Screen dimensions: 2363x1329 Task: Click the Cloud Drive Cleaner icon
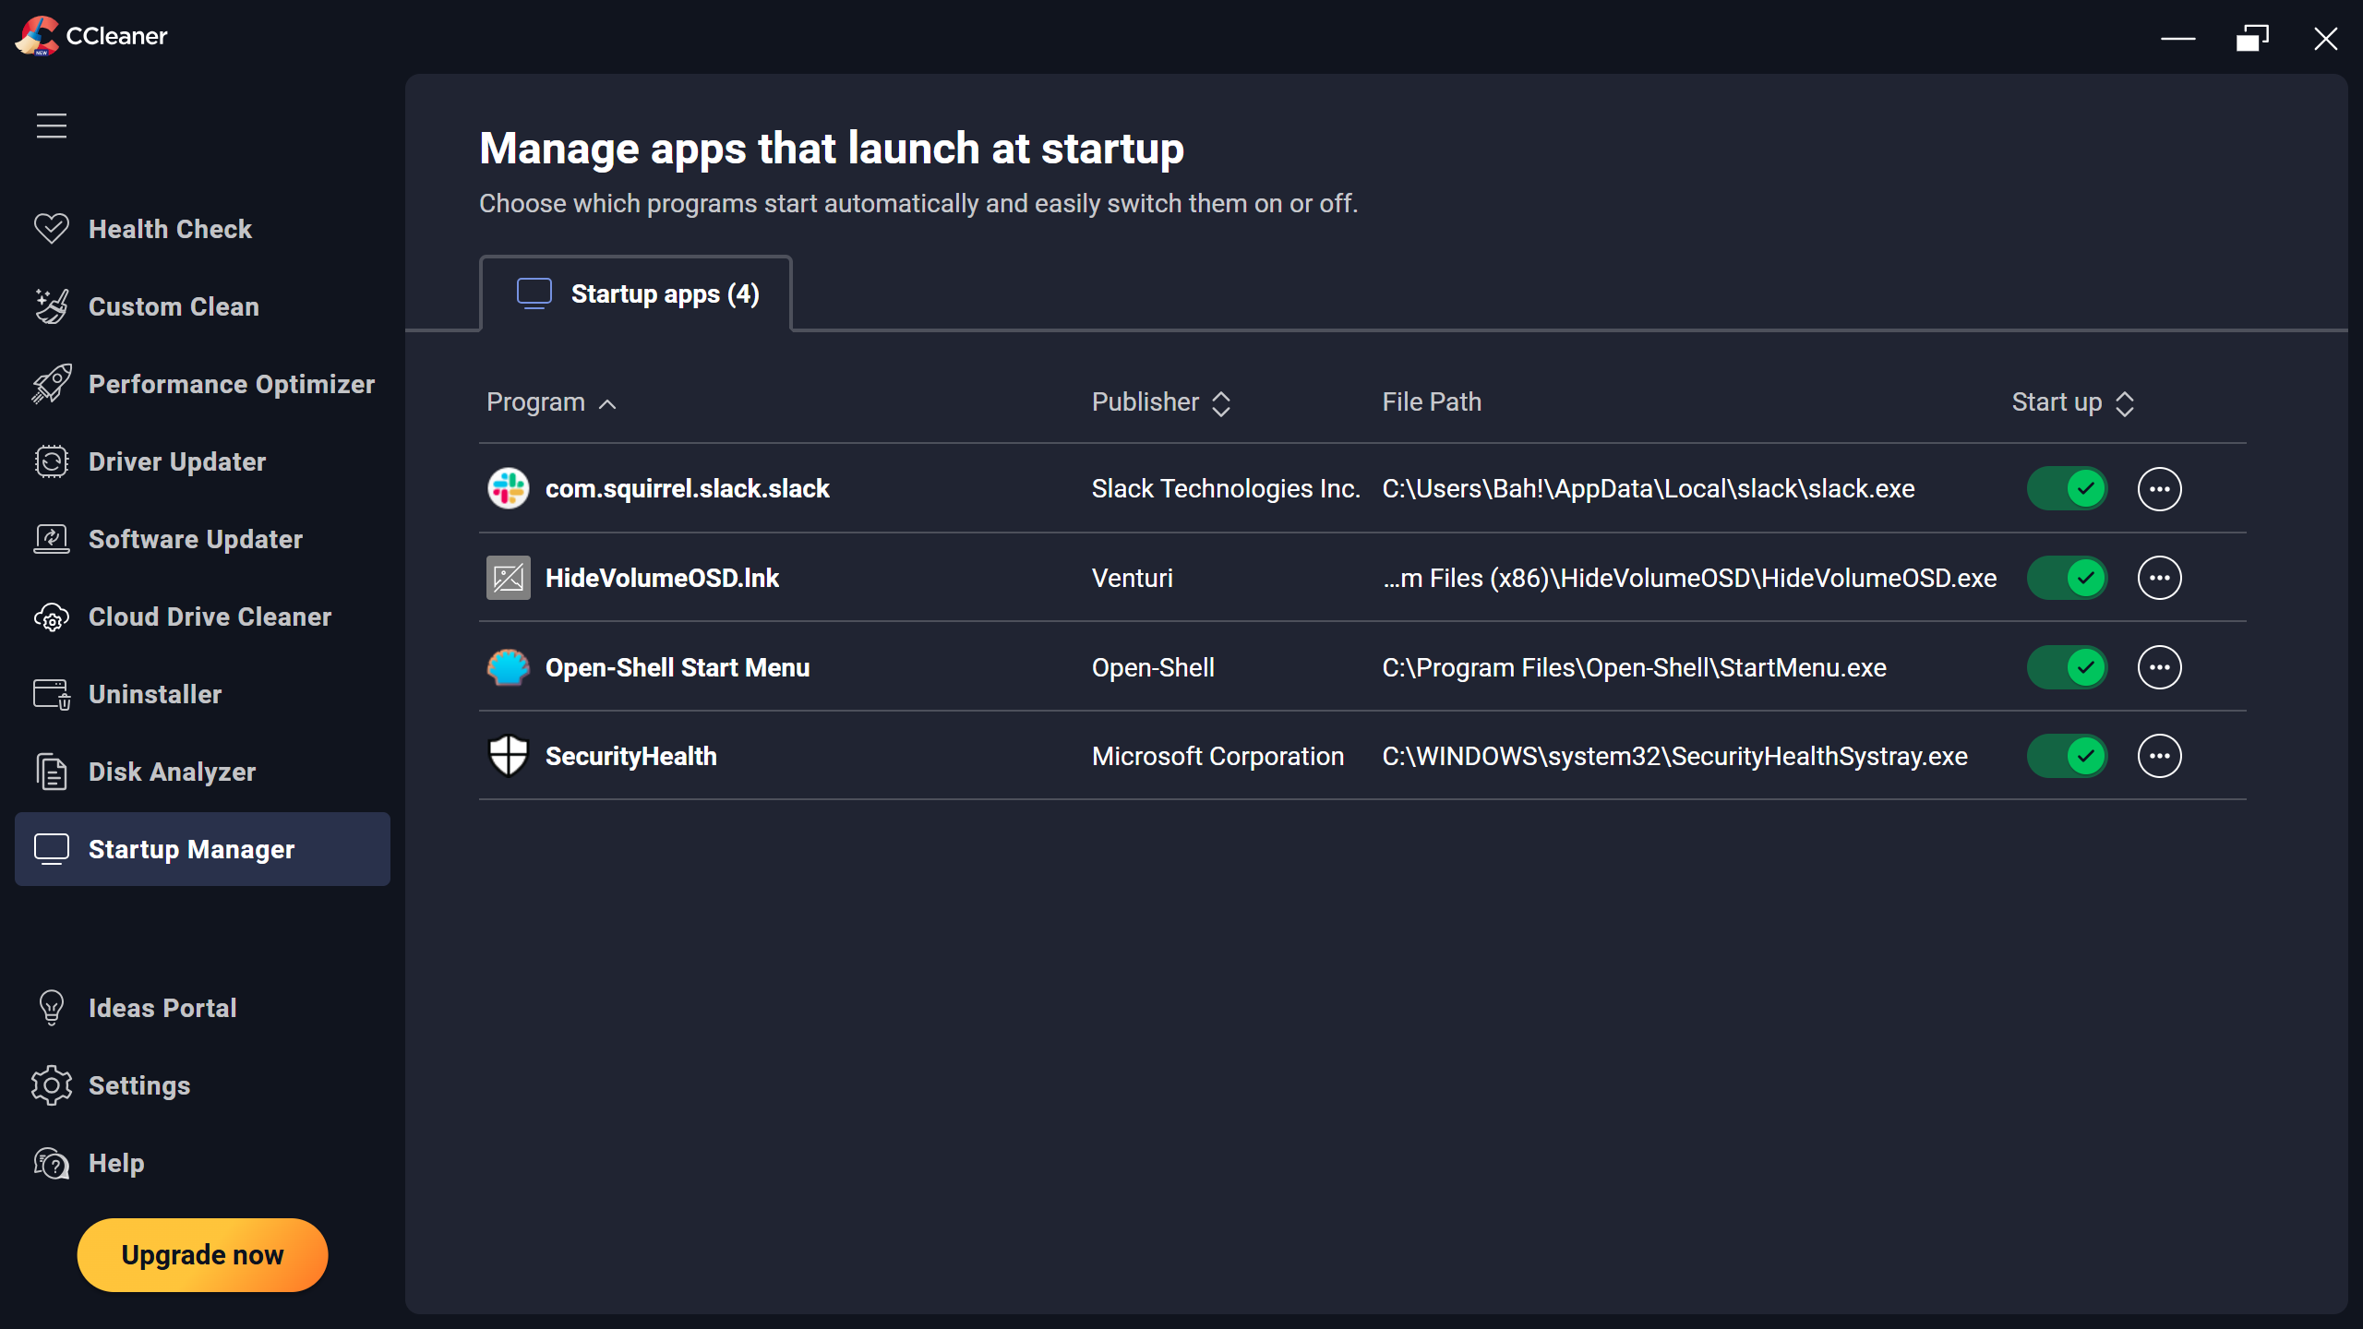click(52, 617)
